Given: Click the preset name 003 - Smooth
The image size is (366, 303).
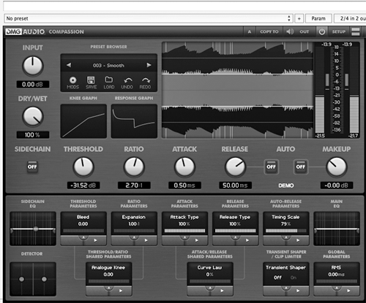Looking at the screenshot, I should [x=108, y=66].
